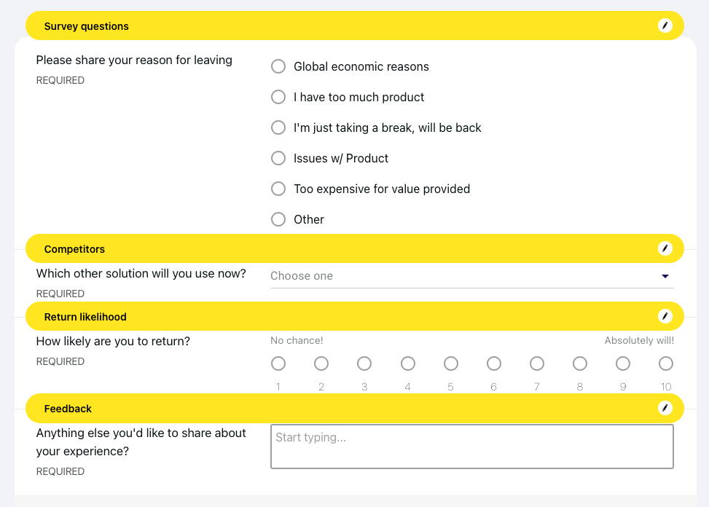The height and width of the screenshot is (507, 709).
Task: Open the Feedback section edit pencil
Action: (665, 408)
